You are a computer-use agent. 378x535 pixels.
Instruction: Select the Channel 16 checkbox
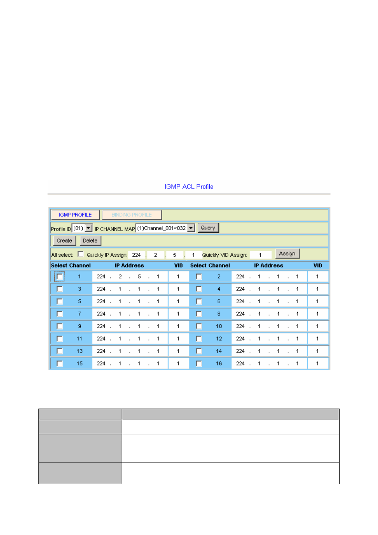coord(199,363)
